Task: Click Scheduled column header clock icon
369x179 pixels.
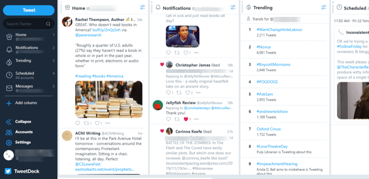Action: 339,7
